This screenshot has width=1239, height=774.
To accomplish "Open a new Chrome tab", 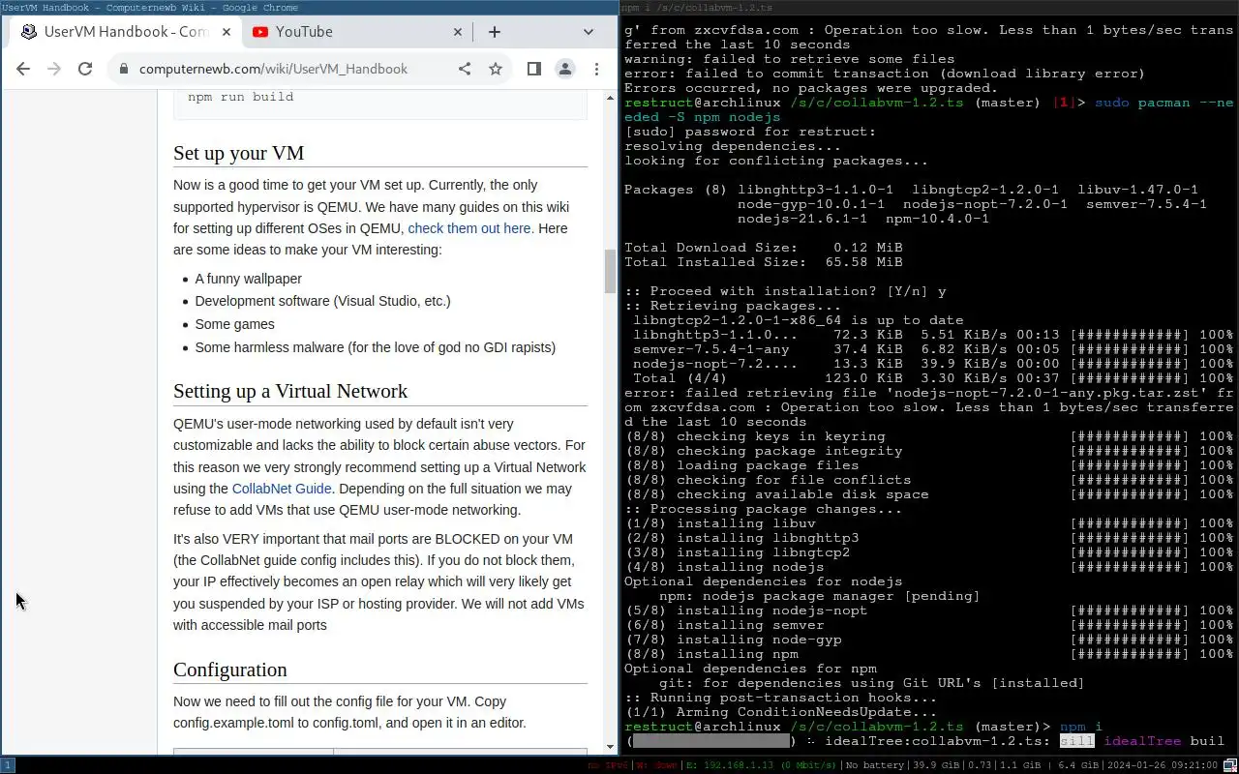I will click(x=495, y=32).
